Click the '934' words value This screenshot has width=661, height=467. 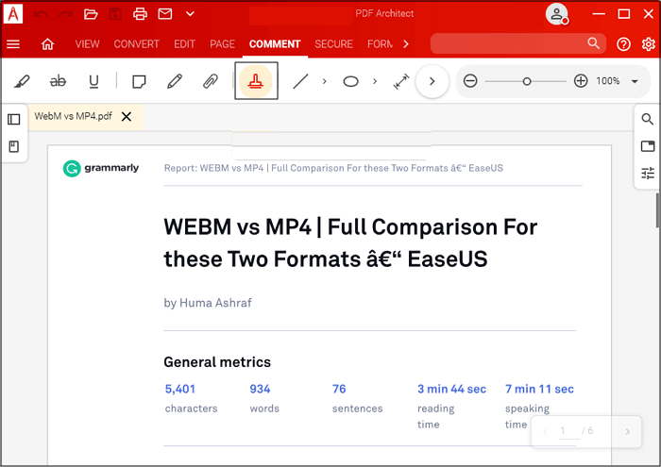click(260, 389)
